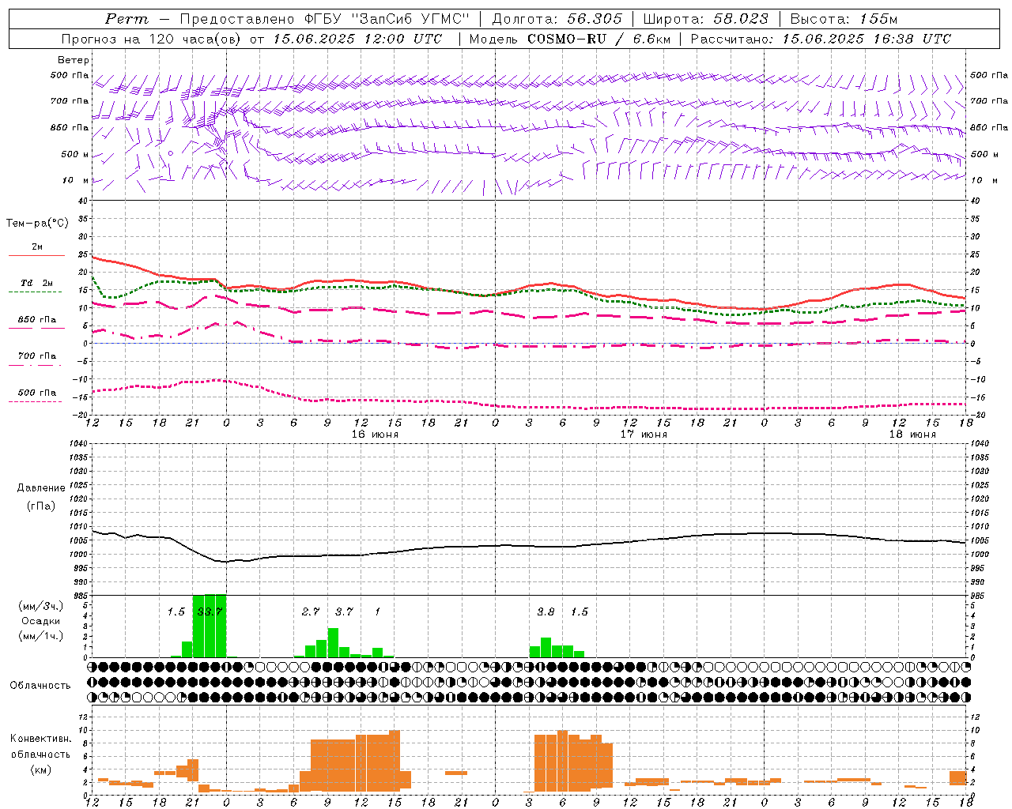The image size is (1012, 809).
Task: Click "700 гПа" in the temperature legend
Action: tap(37, 356)
